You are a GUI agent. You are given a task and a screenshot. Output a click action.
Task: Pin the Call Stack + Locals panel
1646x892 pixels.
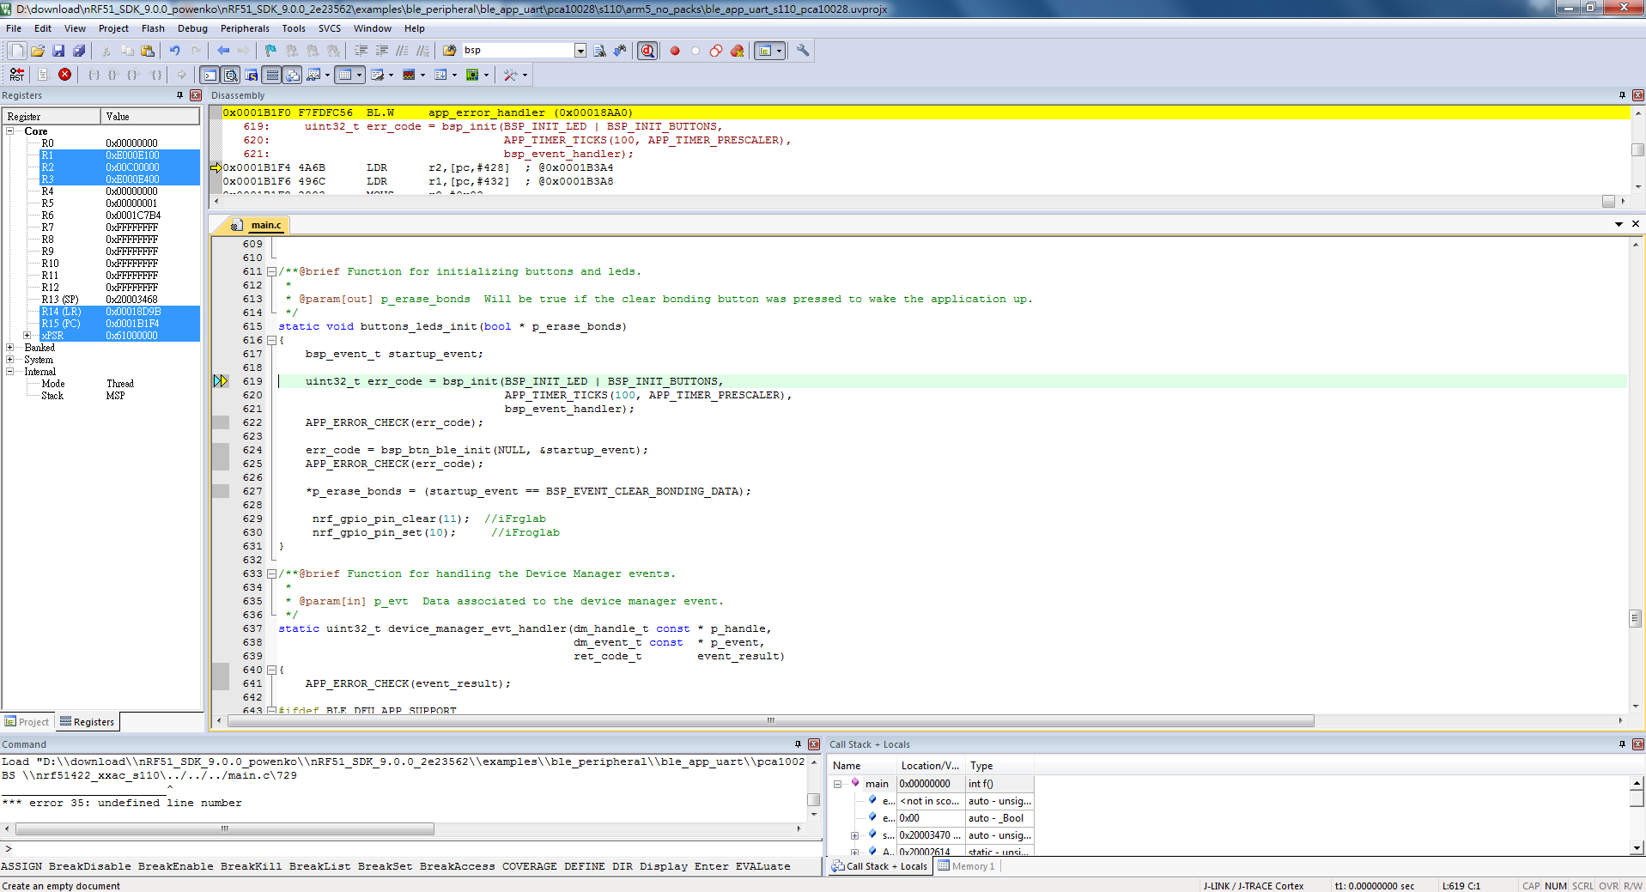click(1622, 744)
